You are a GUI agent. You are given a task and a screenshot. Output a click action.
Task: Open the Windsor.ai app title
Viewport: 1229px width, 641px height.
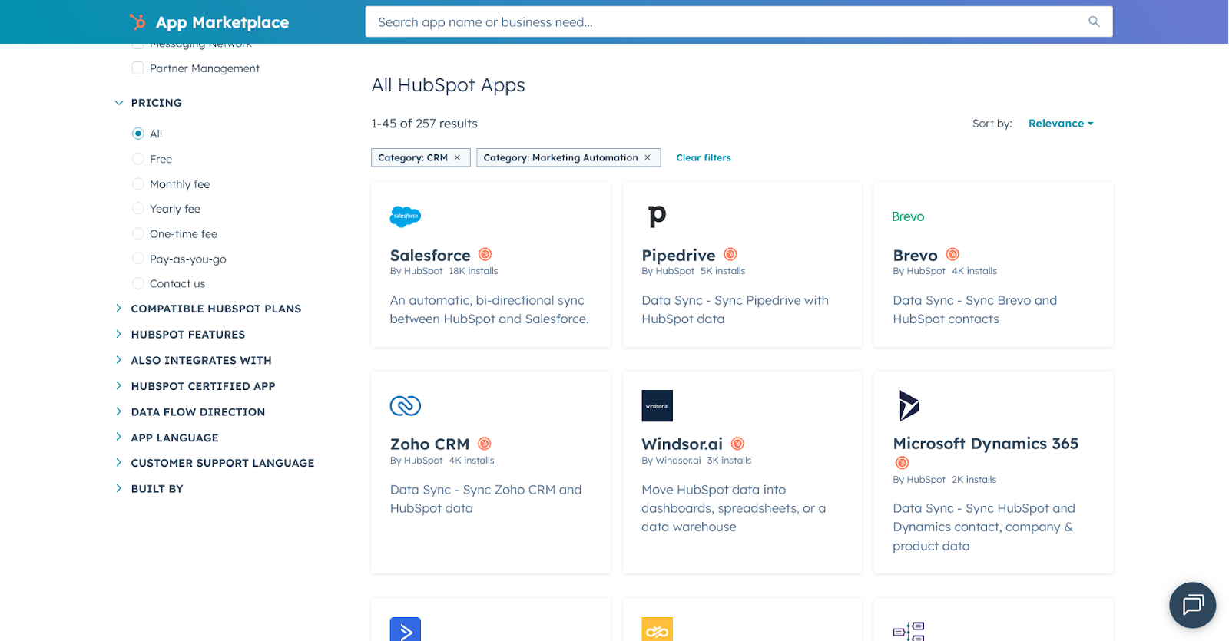(682, 444)
